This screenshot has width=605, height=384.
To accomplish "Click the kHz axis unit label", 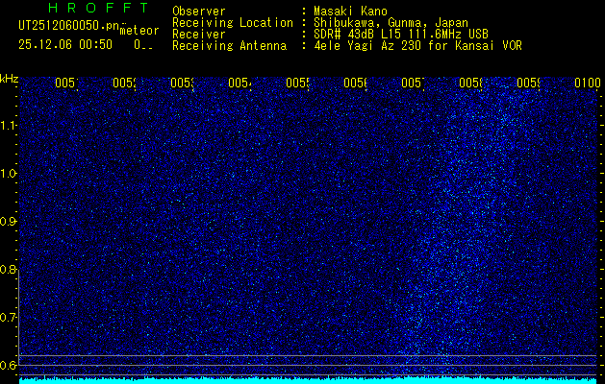I will 9,80.
